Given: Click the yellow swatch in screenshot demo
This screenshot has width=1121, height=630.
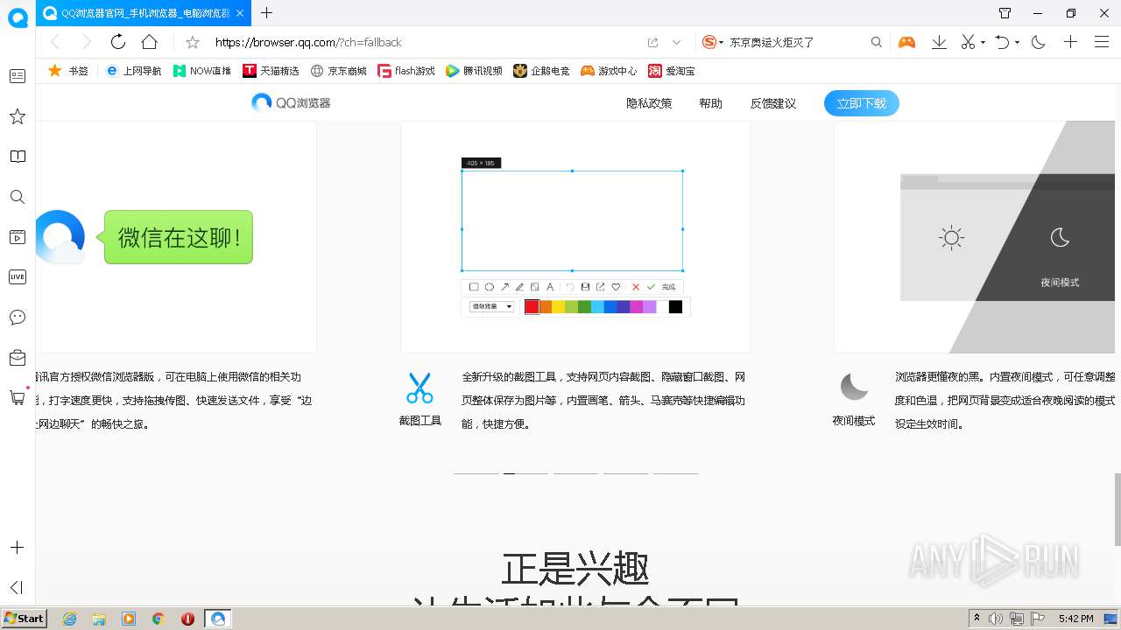Looking at the screenshot, I should (558, 307).
